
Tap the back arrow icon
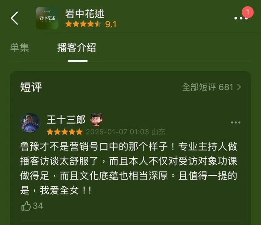coord(15,18)
